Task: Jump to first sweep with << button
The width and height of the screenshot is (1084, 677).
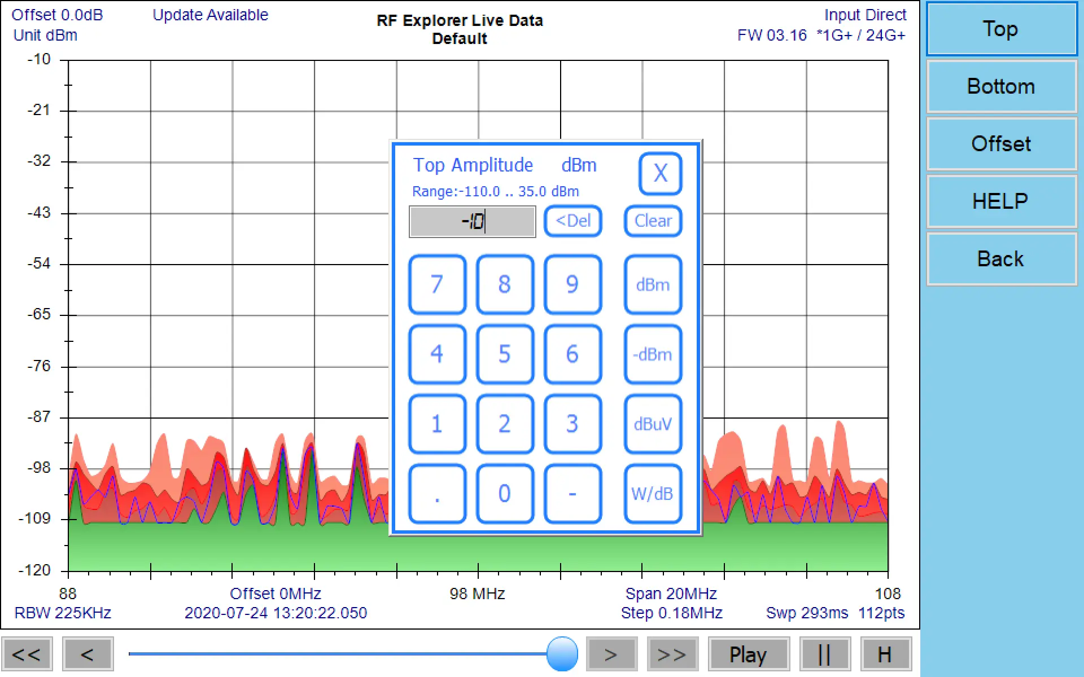Action: point(27,654)
